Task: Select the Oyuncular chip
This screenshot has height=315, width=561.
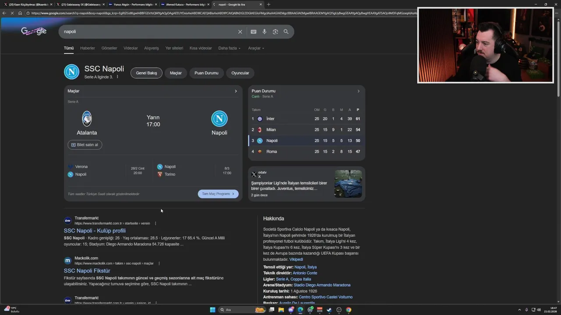Action: [x=240, y=73]
